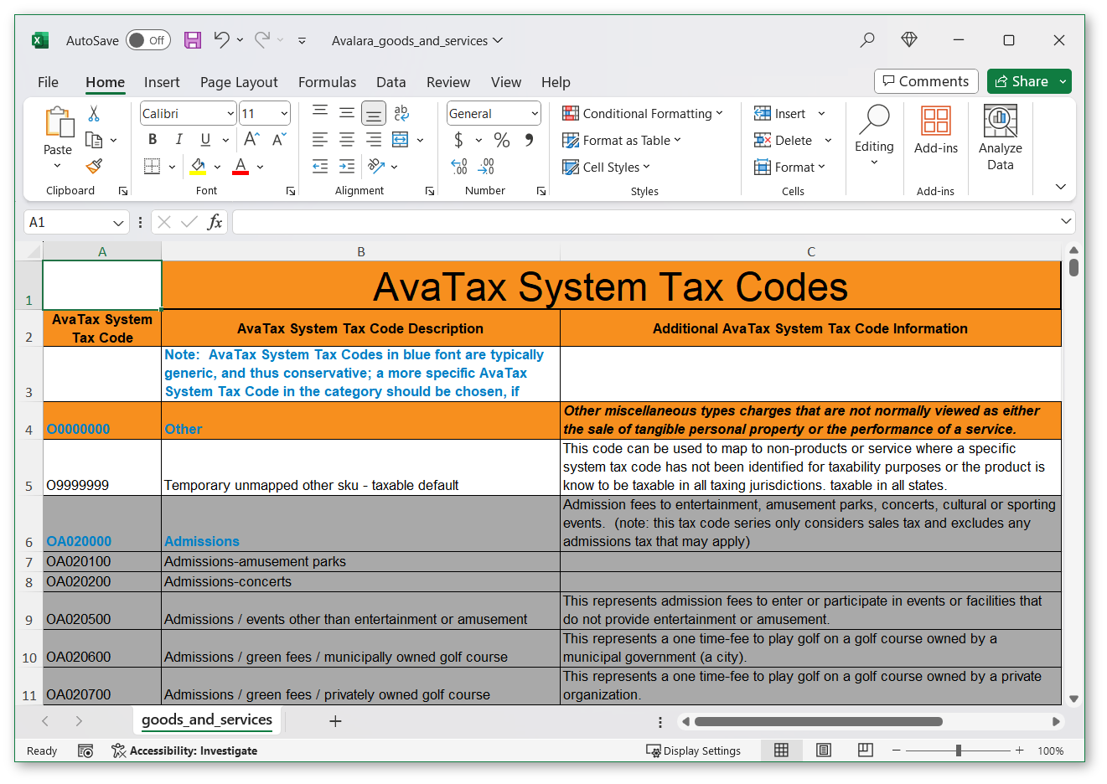The width and height of the screenshot is (1107, 784).
Task: Increase font size with the larger A icon
Action: (251, 140)
